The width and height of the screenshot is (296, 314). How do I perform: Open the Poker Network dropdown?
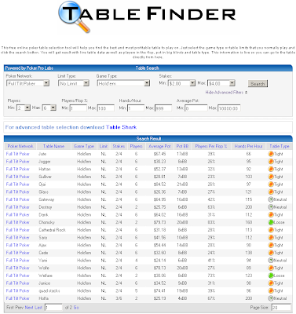[27, 83]
